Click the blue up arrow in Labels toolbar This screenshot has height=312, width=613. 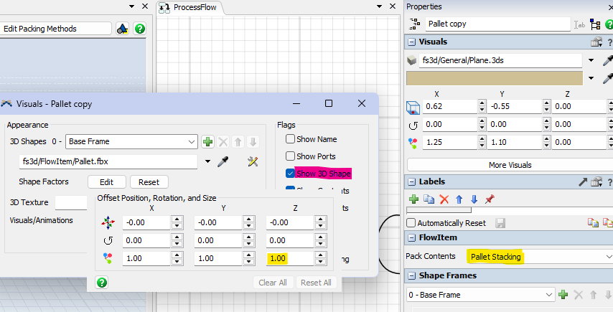[x=459, y=199]
